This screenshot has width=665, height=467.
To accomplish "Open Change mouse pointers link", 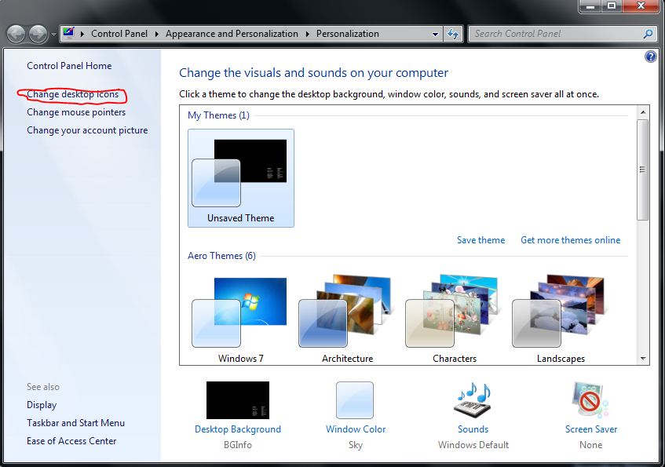I will pos(76,112).
